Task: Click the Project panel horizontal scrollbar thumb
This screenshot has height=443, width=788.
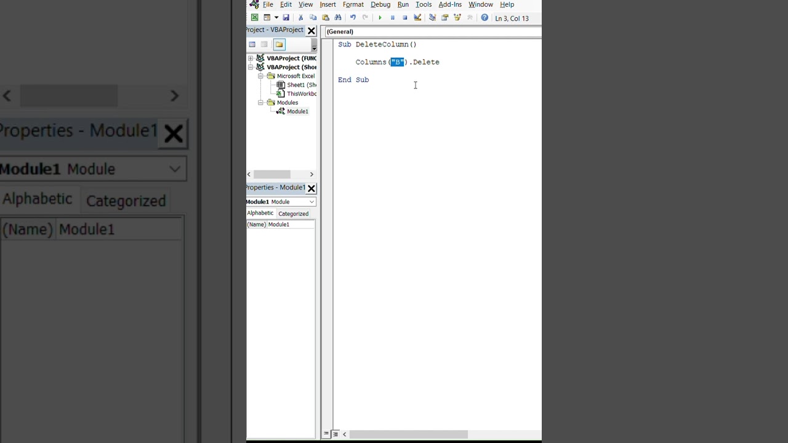Action: click(271, 175)
